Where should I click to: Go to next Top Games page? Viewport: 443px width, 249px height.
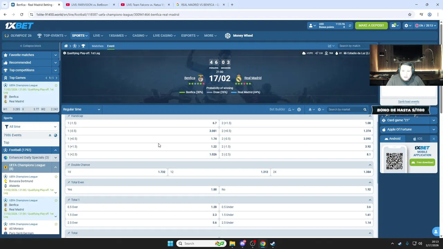pos(56,78)
